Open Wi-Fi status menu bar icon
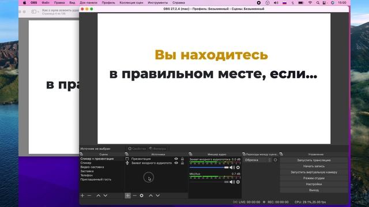 coord(310,3)
